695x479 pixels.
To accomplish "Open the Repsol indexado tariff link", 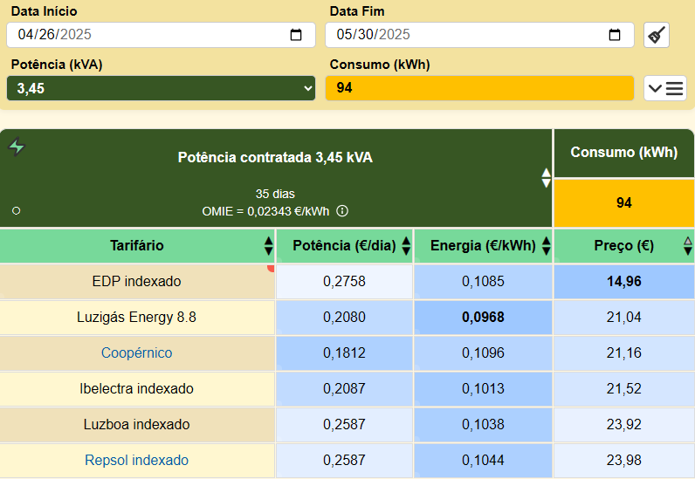I will (136, 460).
